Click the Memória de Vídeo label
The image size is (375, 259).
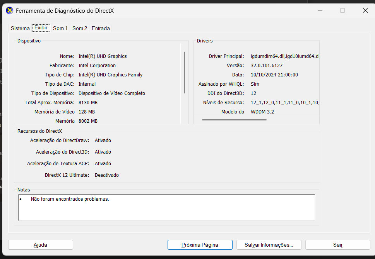point(55,112)
